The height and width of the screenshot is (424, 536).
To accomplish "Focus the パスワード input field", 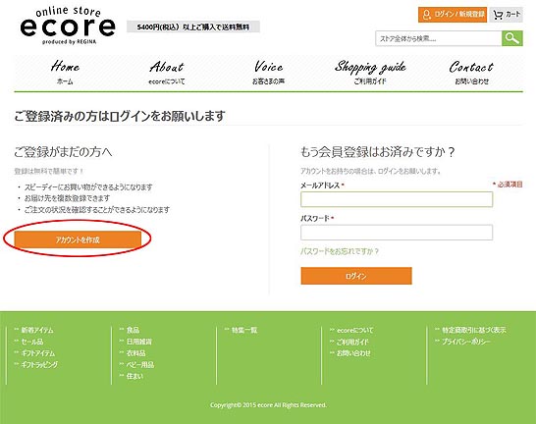I will [397, 233].
